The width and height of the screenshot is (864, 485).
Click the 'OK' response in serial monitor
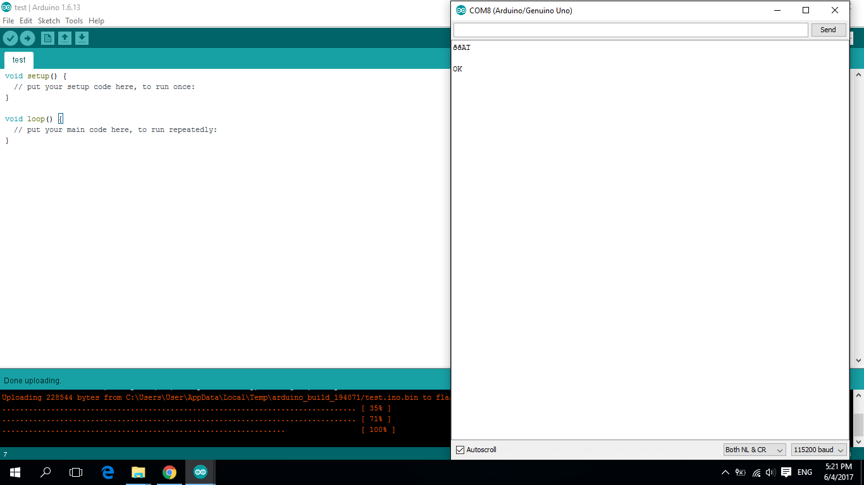457,69
